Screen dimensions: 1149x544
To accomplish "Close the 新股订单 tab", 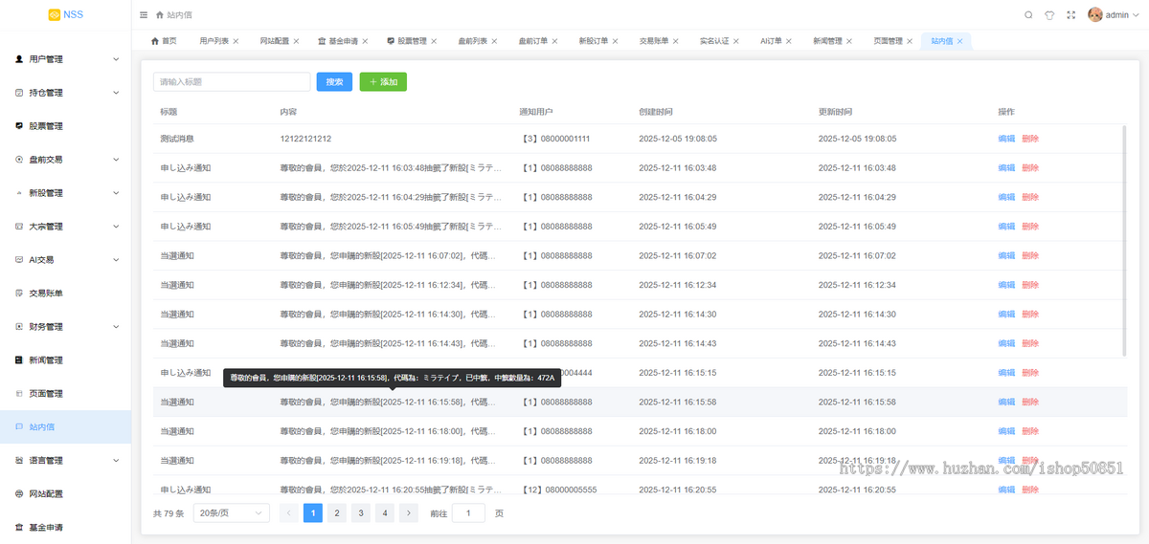I will [x=616, y=41].
